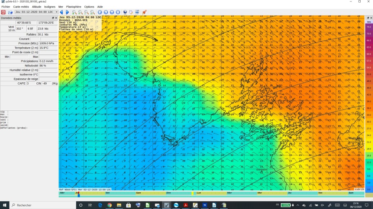The height and width of the screenshot is (209, 373).
Task: Move the map down with round arrow
Action: [x=118, y=12]
